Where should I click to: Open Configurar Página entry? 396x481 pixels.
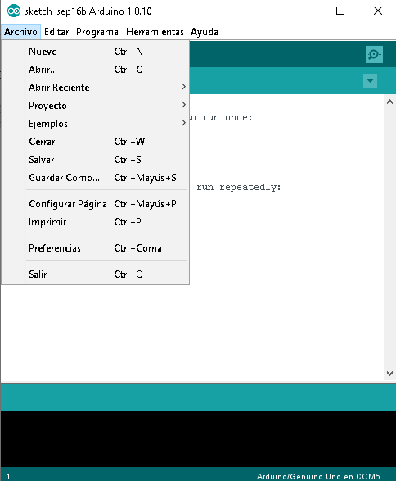pyautogui.click(x=95, y=204)
